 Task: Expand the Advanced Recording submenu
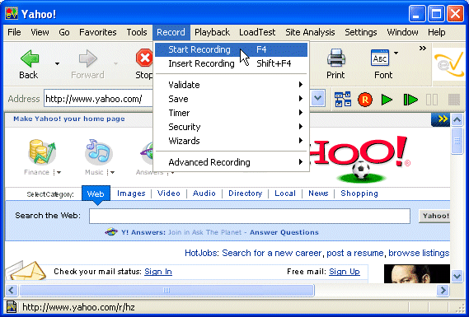[232, 162]
